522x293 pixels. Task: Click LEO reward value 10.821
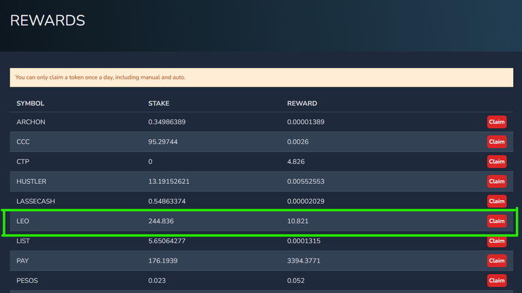click(x=298, y=221)
